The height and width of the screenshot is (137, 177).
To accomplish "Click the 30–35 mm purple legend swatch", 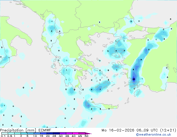I will click(63, 133).
